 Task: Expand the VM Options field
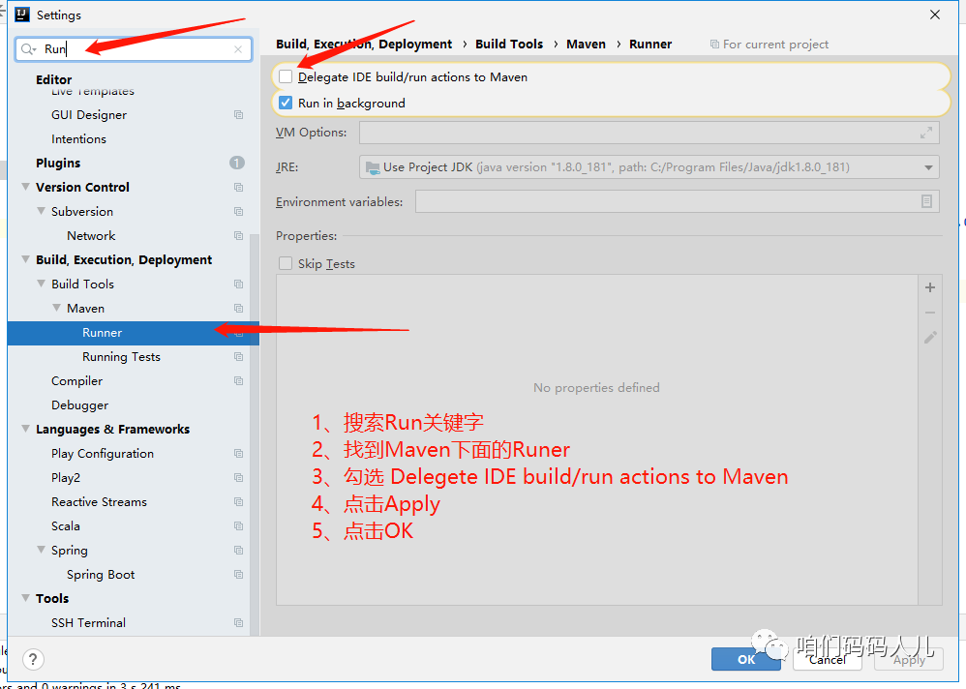(925, 133)
